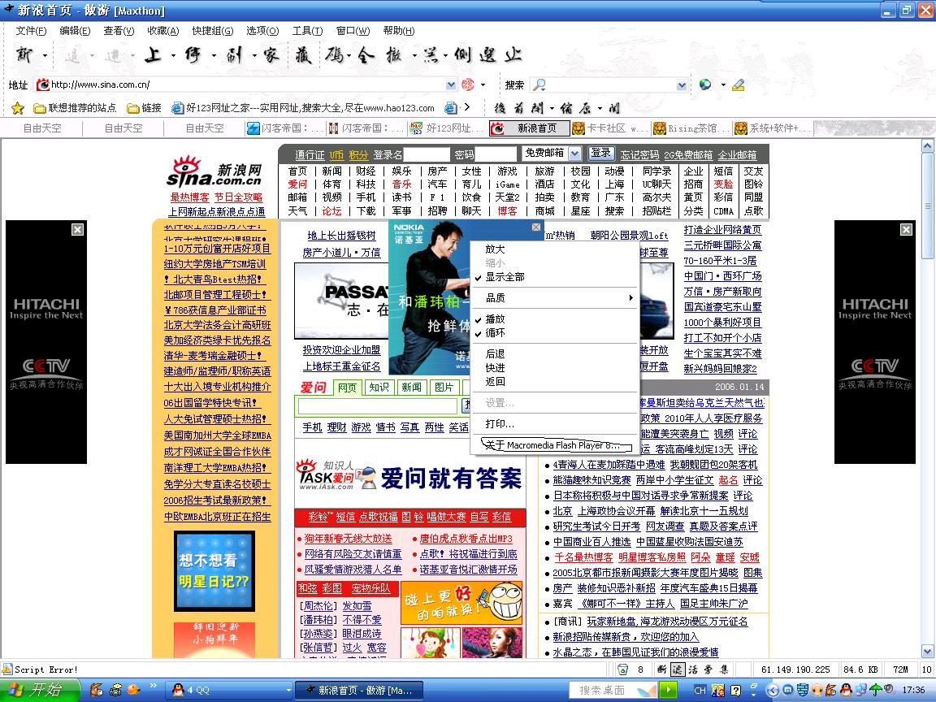Click the 全 fullscreen calligraphy button
Viewport: 936px width, 702px height.
pyautogui.click(x=366, y=55)
